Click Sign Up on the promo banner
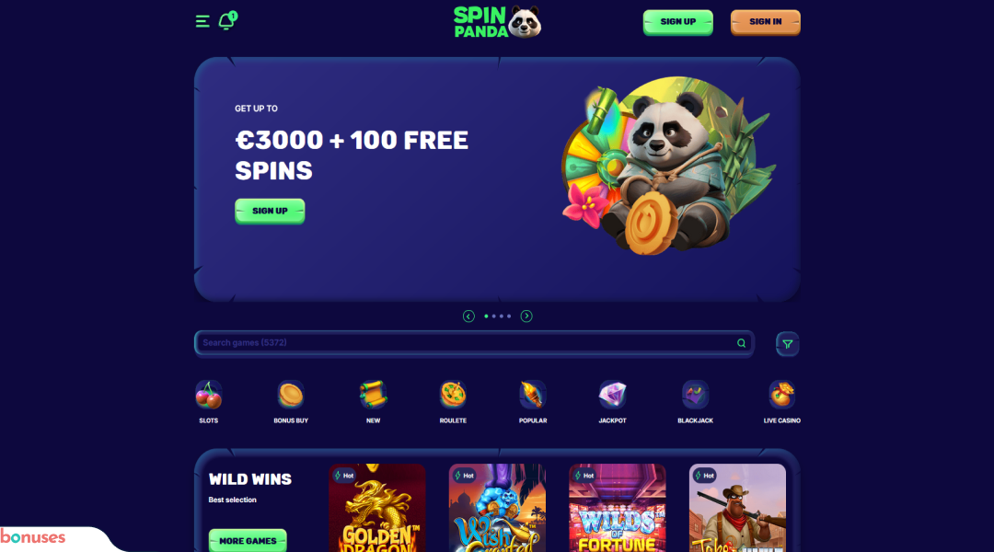994x552 pixels. point(270,211)
